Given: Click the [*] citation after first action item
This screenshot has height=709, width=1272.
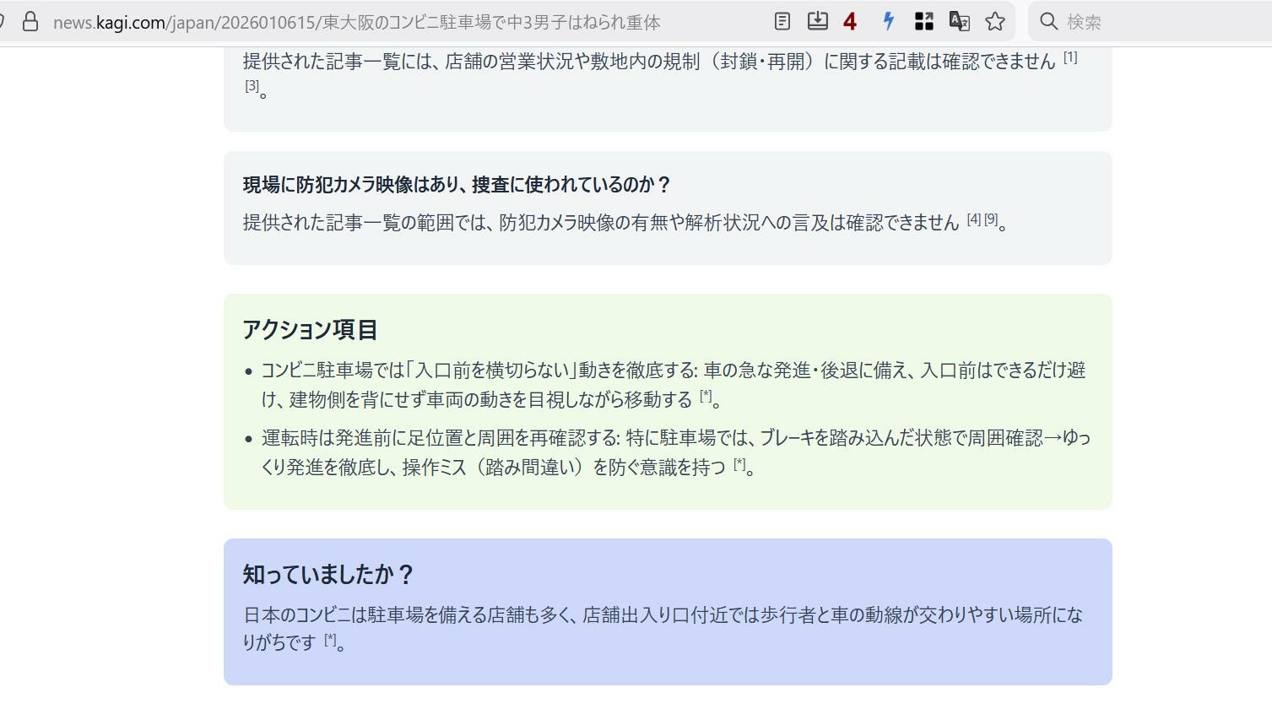Looking at the screenshot, I should 706,396.
